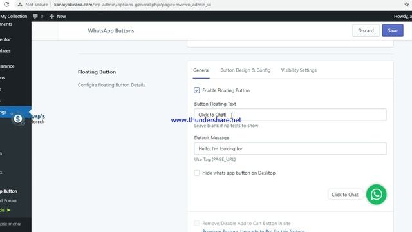Viewport: 412px width, 232px height.
Task: Click the Click to Chat! preview label
Action: (x=345, y=195)
